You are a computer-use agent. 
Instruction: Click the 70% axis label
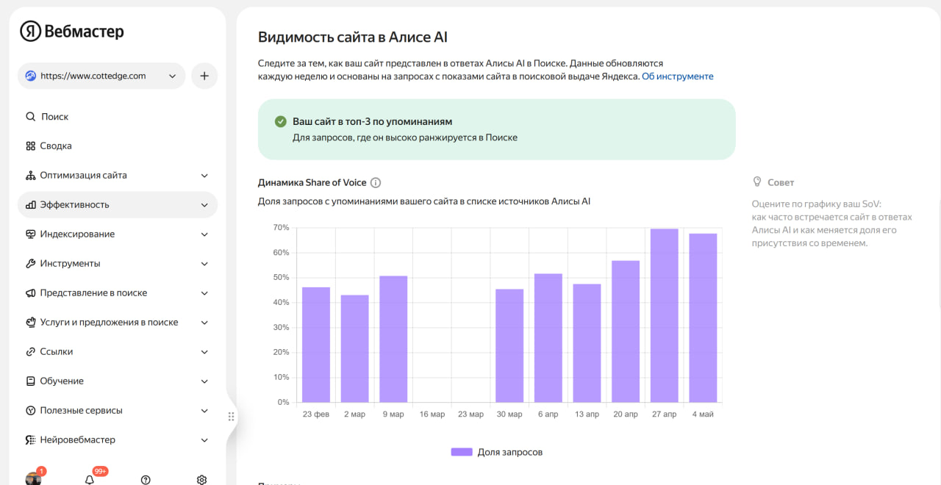point(281,228)
